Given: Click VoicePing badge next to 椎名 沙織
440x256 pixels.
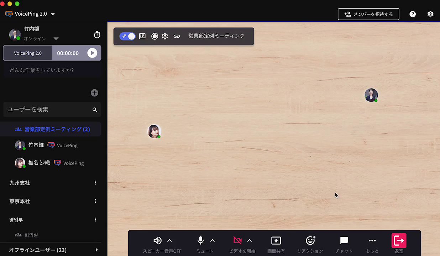Looking at the screenshot, I should pyautogui.click(x=69, y=163).
